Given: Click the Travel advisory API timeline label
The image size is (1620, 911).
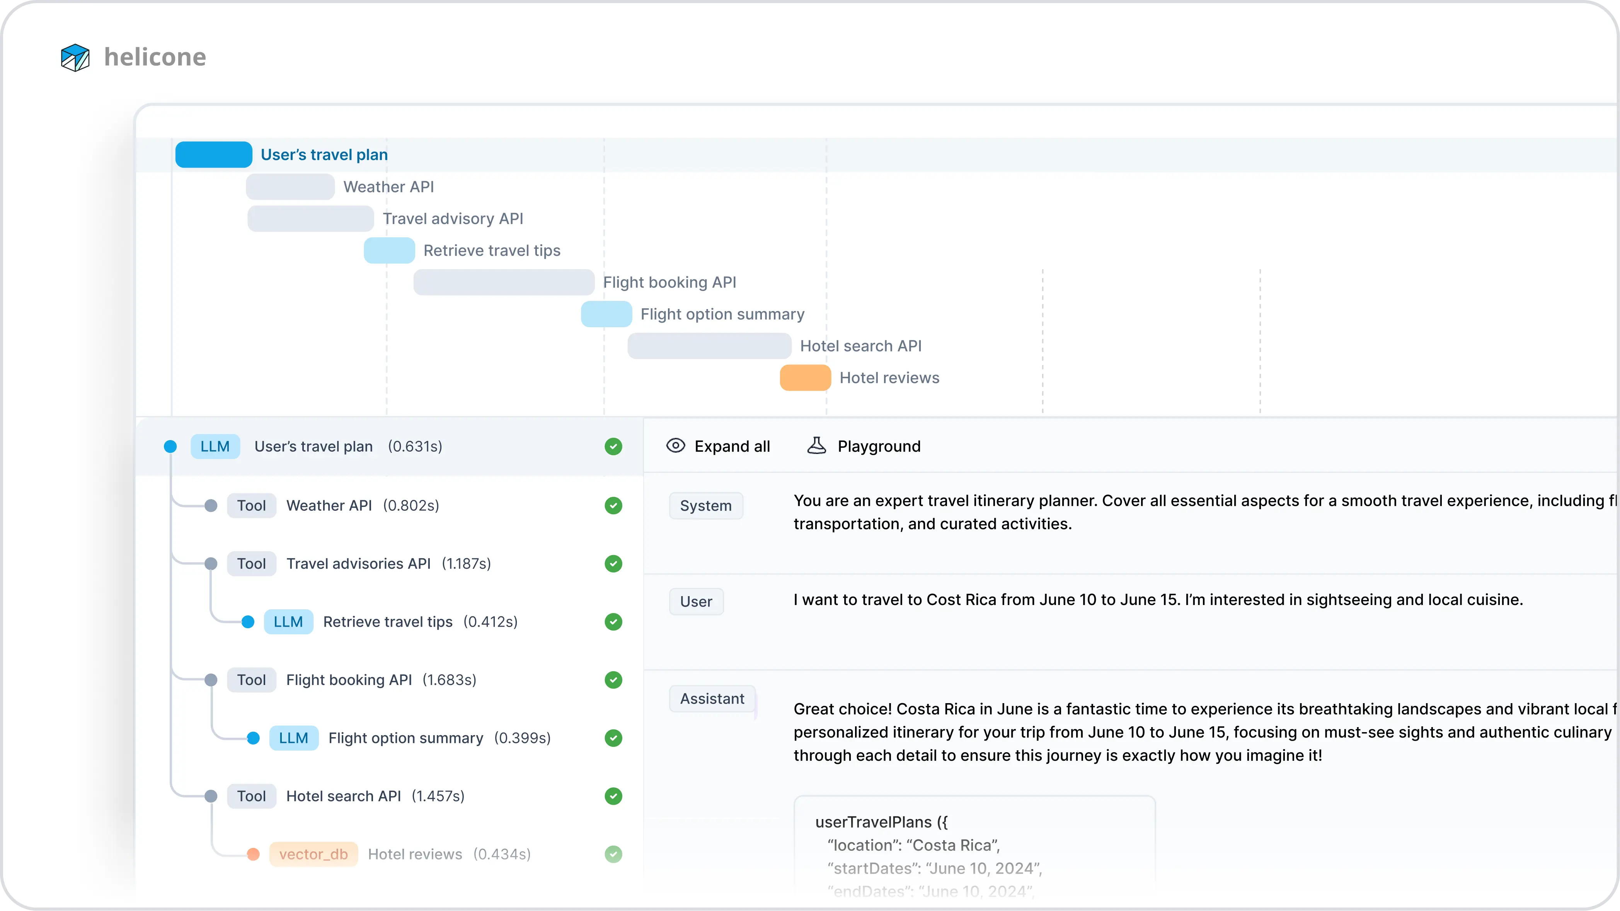Looking at the screenshot, I should click(x=453, y=219).
